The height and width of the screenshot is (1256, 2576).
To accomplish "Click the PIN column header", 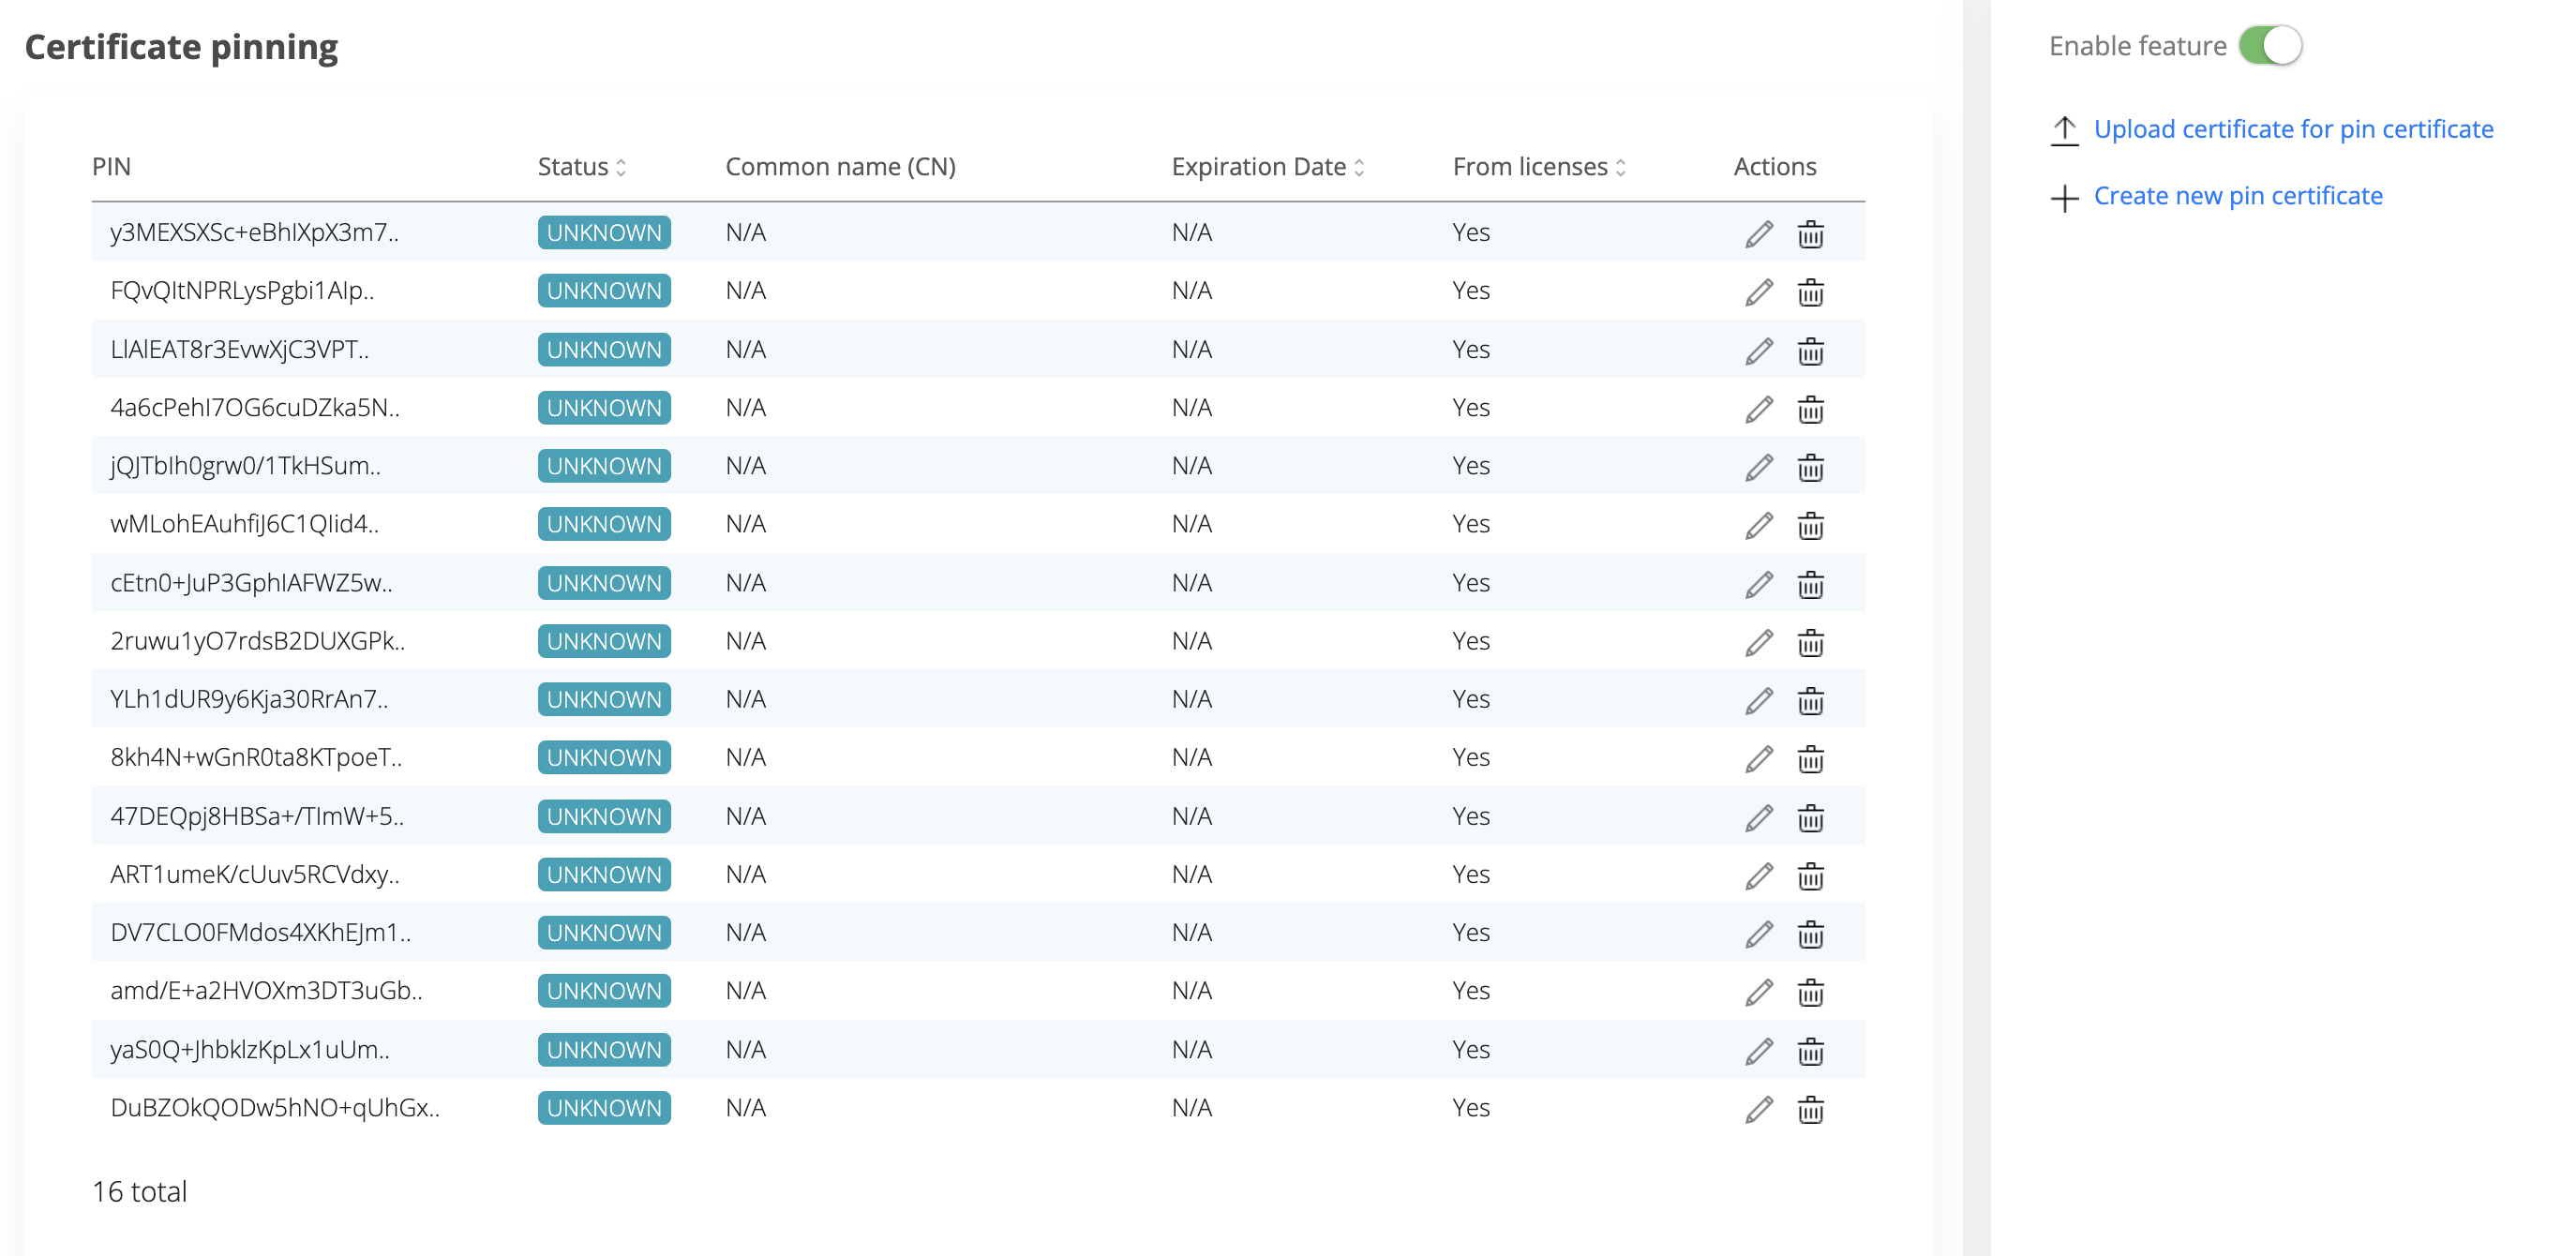I will pos(111,167).
